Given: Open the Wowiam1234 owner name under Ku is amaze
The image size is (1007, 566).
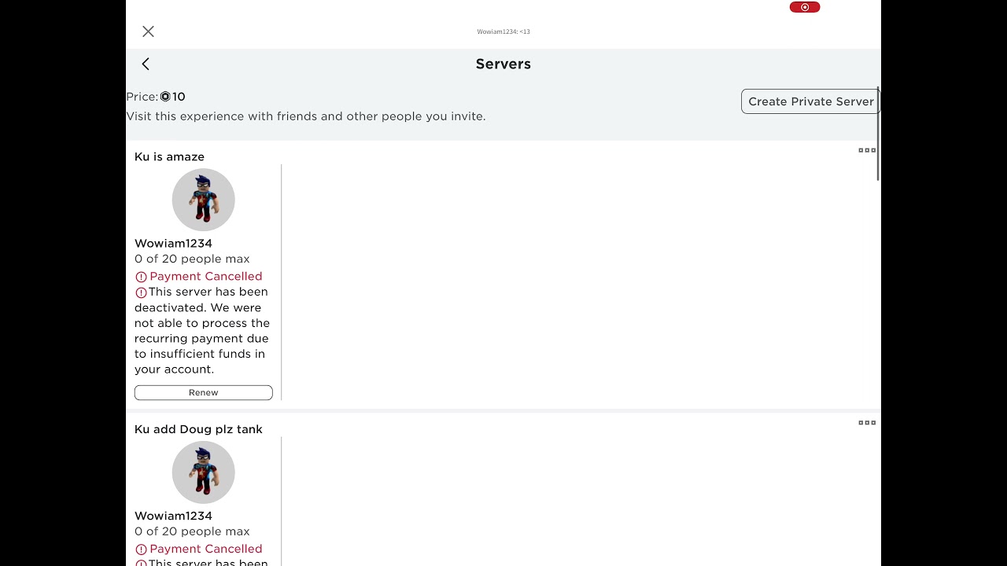Looking at the screenshot, I should tap(173, 244).
